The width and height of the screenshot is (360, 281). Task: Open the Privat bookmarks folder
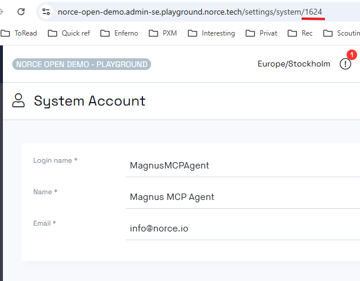(x=261, y=33)
